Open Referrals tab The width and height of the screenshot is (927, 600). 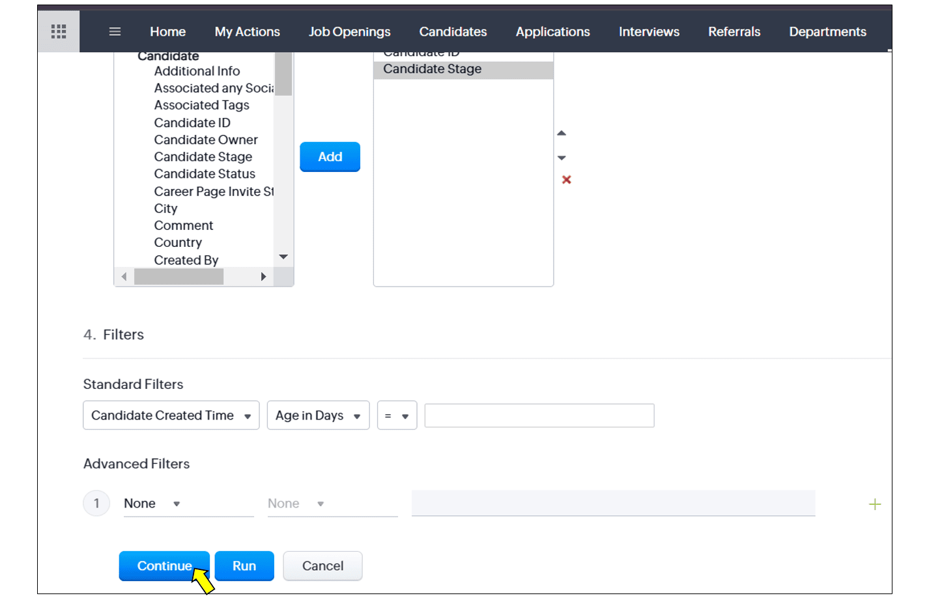click(x=734, y=31)
